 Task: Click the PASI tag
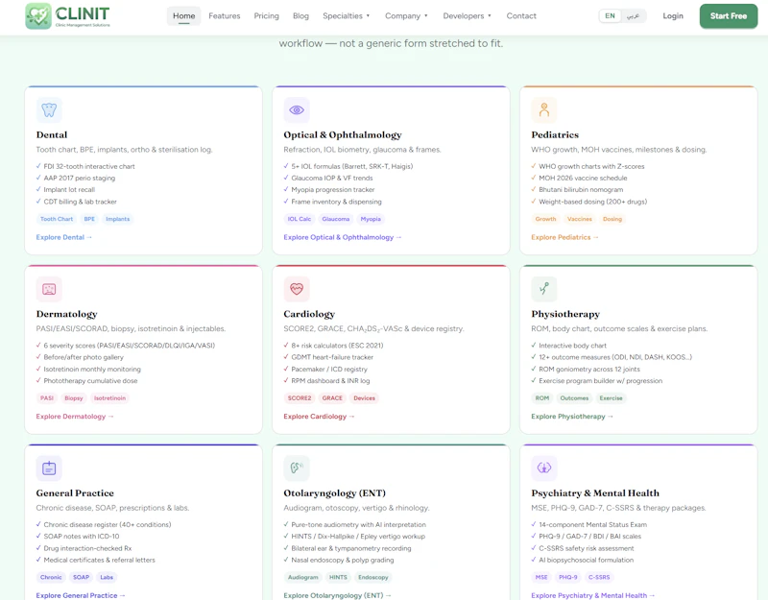[46, 398]
